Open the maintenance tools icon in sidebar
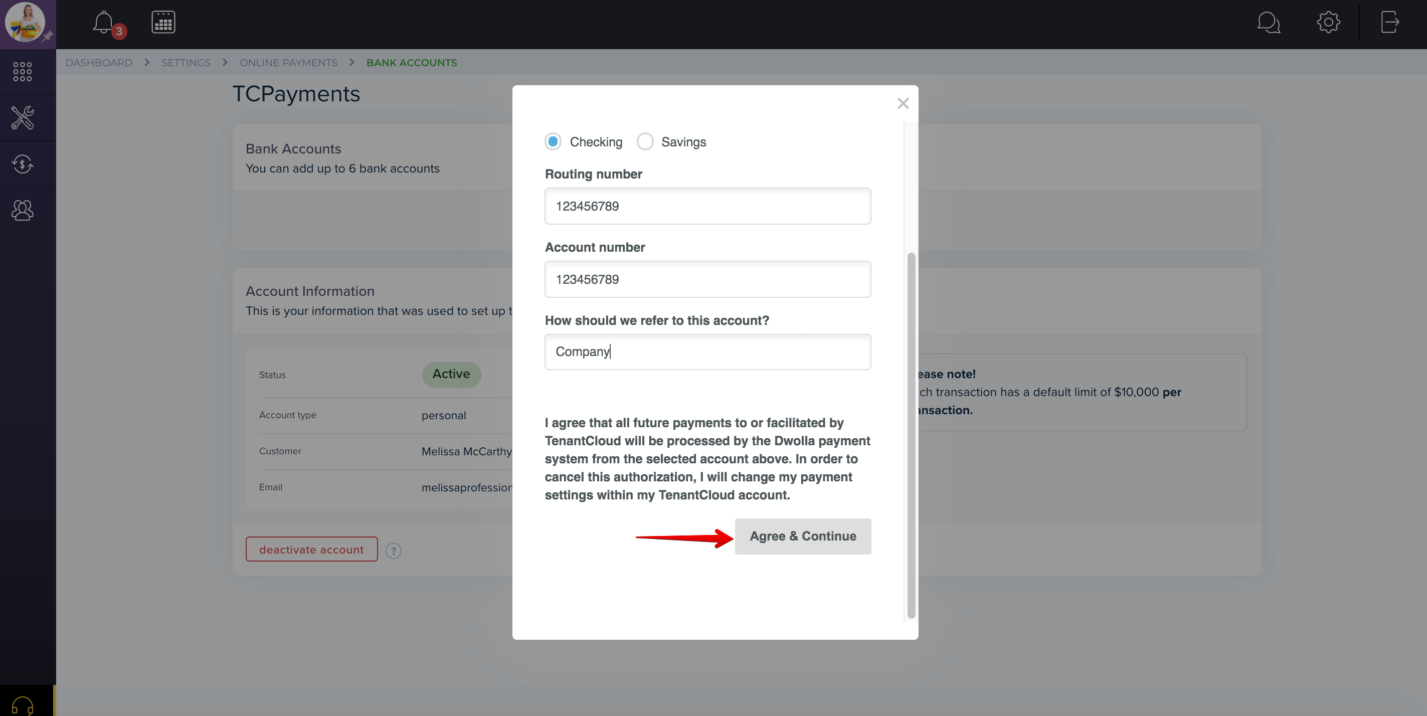Image resolution: width=1427 pixels, height=716 pixels. point(23,118)
